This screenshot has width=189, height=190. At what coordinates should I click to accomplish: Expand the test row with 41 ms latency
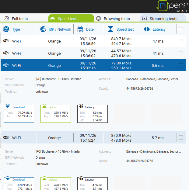(93, 53)
